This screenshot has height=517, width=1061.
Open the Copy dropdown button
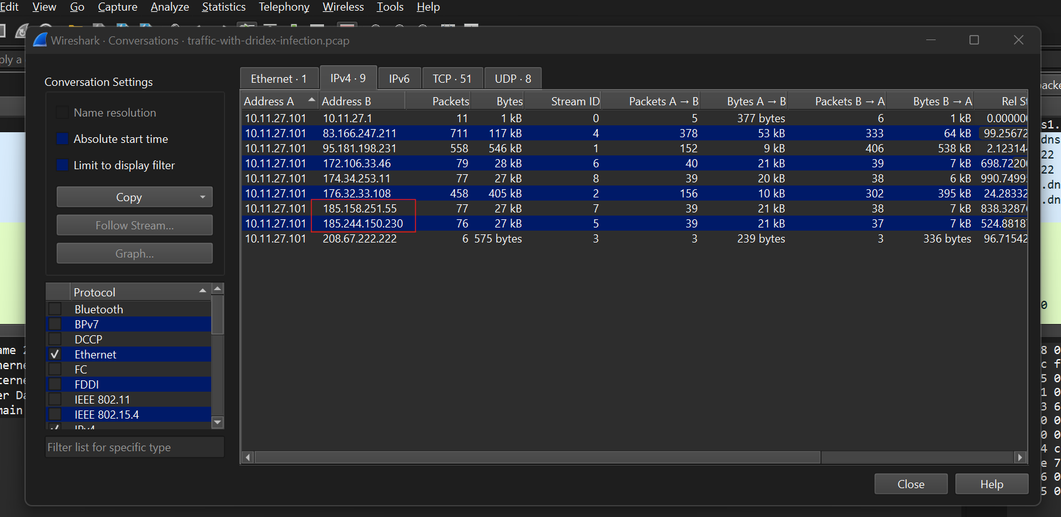(x=135, y=197)
